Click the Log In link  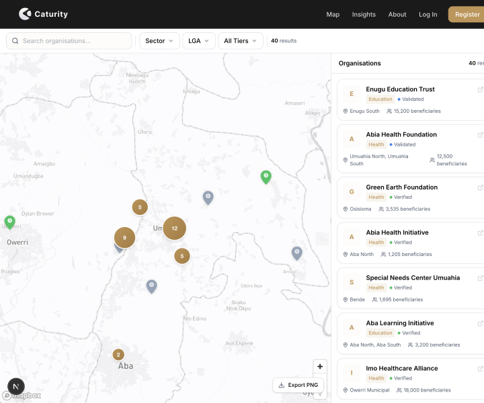click(428, 14)
